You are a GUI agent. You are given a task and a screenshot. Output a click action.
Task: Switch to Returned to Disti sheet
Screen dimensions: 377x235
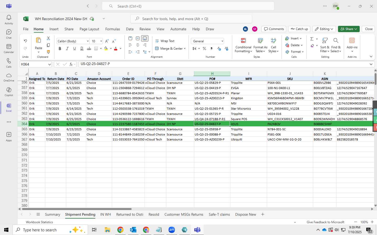point(130,214)
